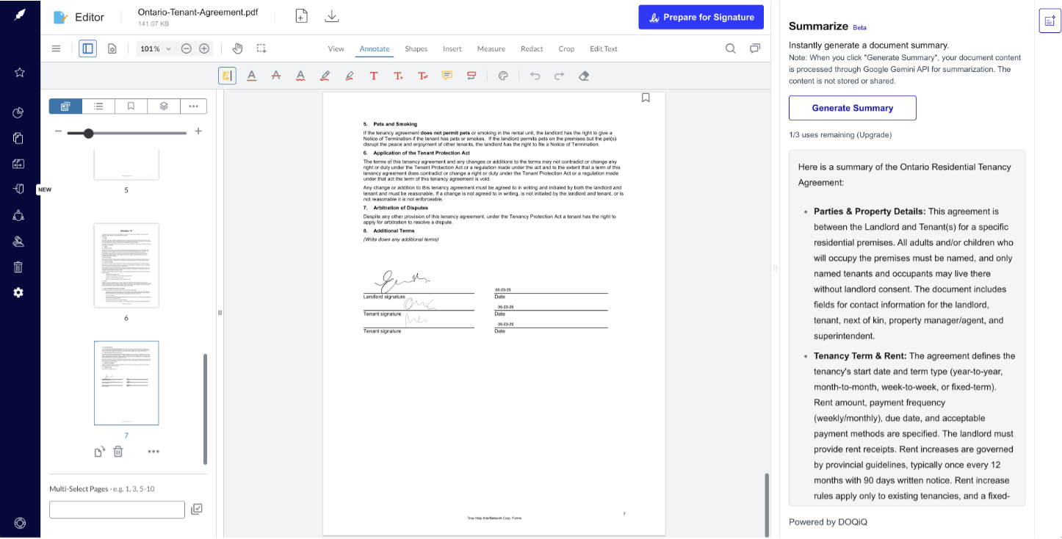Open the color palette style picker
This screenshot has height=539, width=1062.
pos(503,76)
